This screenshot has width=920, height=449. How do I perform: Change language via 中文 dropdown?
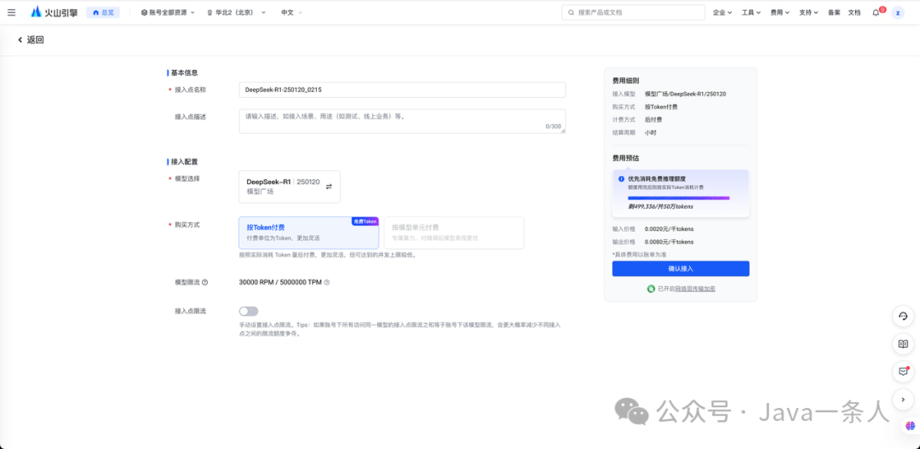[x=291, y=12]
